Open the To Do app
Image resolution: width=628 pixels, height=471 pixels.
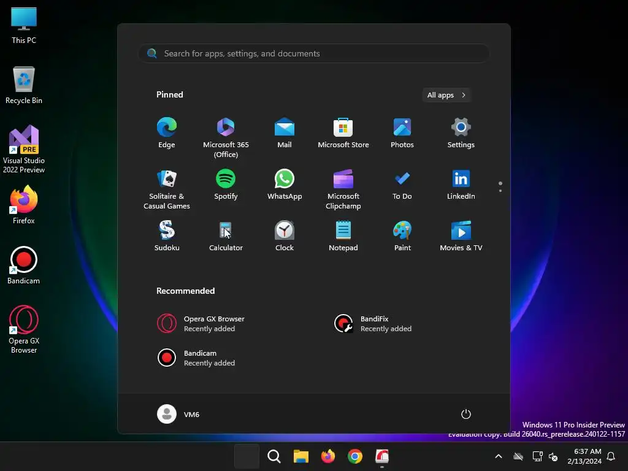click(x=402, y=185)
